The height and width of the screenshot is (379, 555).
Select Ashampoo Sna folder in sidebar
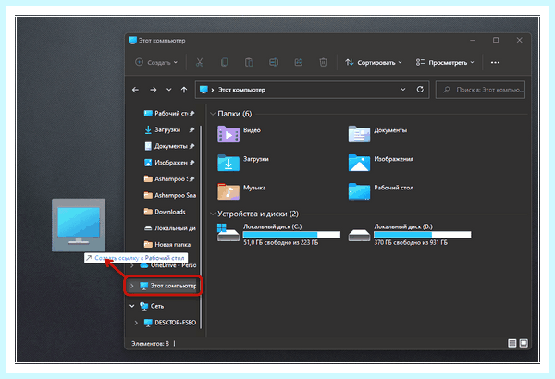point(170,195)
